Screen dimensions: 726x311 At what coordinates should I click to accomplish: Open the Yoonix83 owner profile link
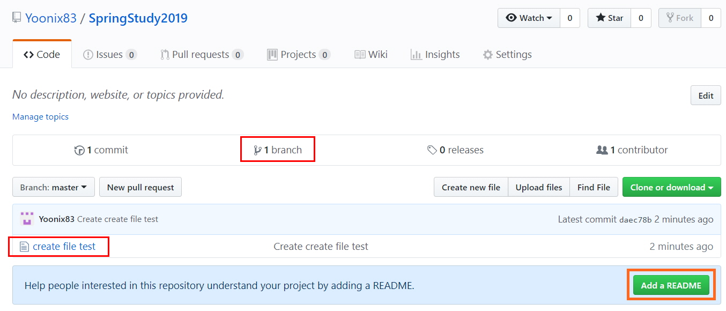51,18
